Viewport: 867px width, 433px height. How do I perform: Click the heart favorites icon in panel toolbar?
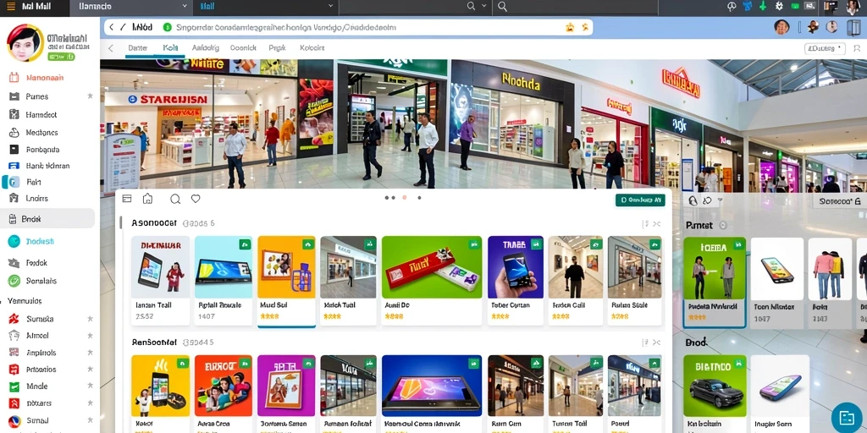coord(196,199)
